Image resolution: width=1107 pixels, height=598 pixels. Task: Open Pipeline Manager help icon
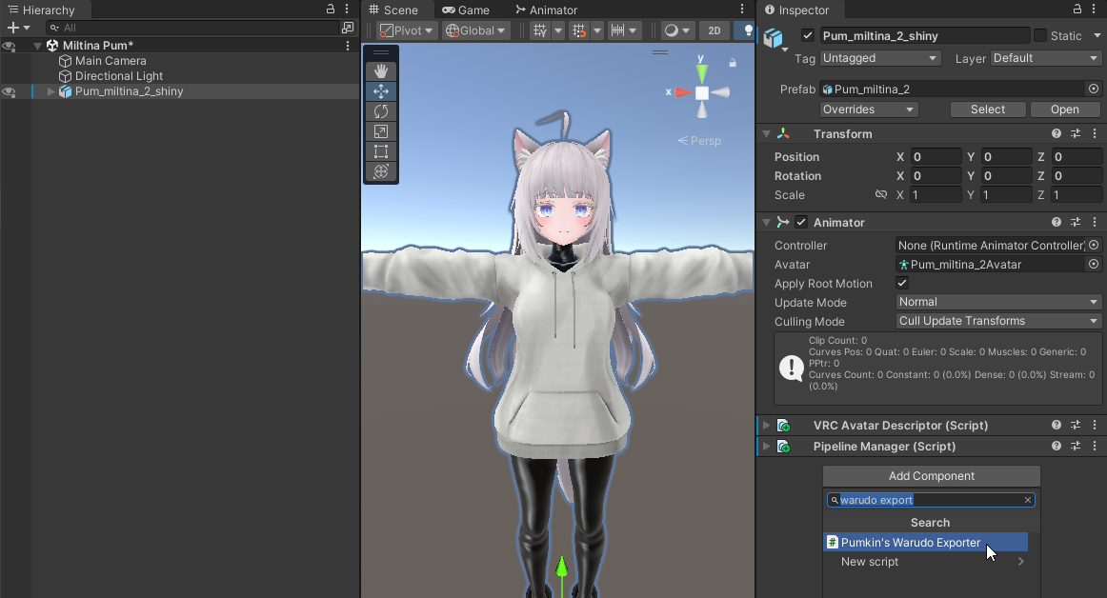[x=1057, y=447]
